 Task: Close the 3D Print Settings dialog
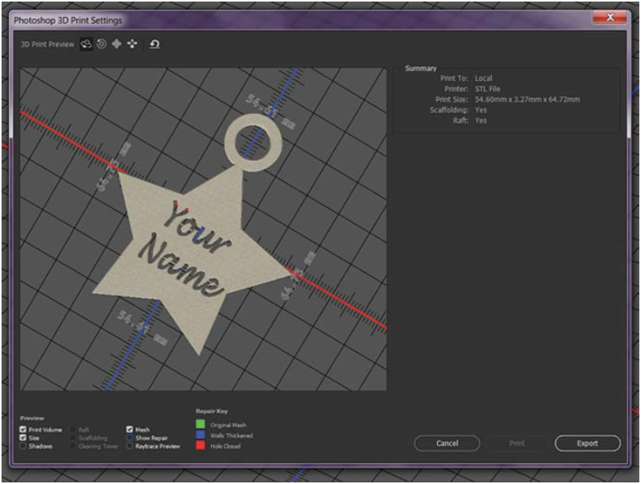[609, 17]
